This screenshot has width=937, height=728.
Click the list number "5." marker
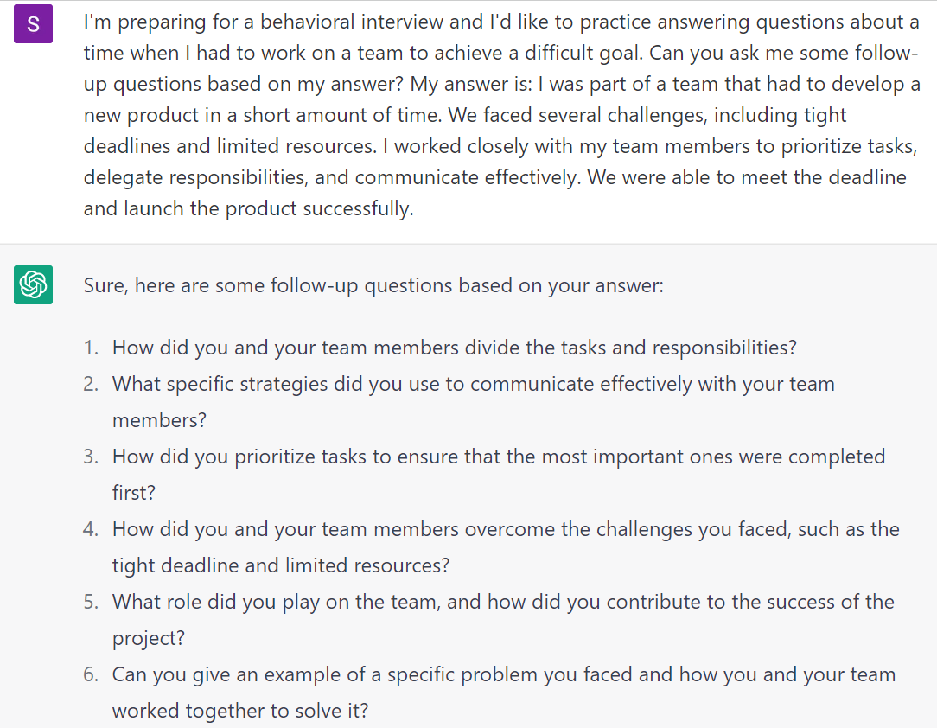click(x=92, y=602)
